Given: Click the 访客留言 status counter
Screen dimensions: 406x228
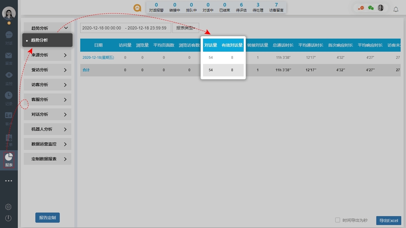Looking at the screenshot, I should tap(276, 7).
